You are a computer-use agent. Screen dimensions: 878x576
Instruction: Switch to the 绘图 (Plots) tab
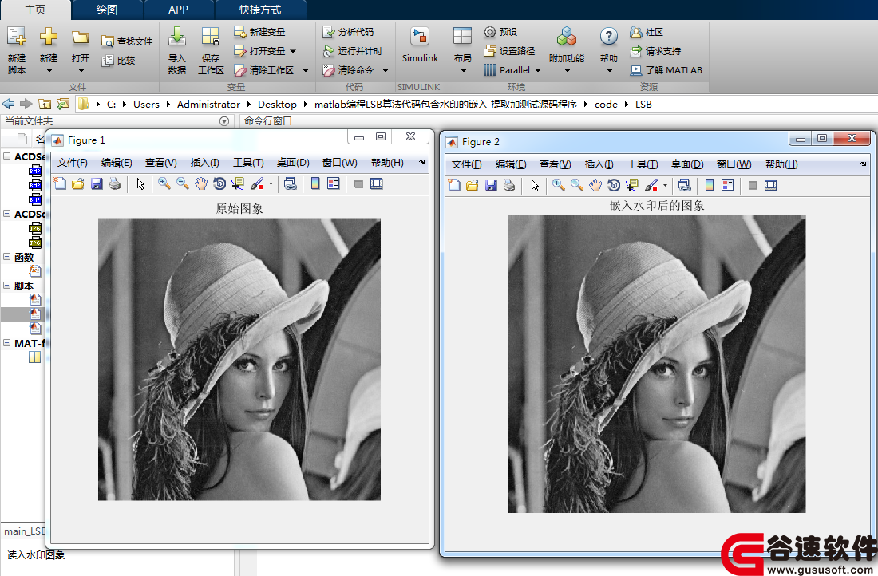tap(106, 10)
